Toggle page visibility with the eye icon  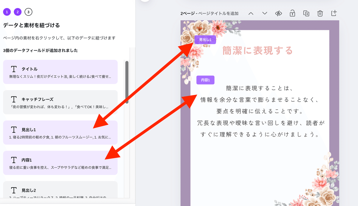(279, 13)
